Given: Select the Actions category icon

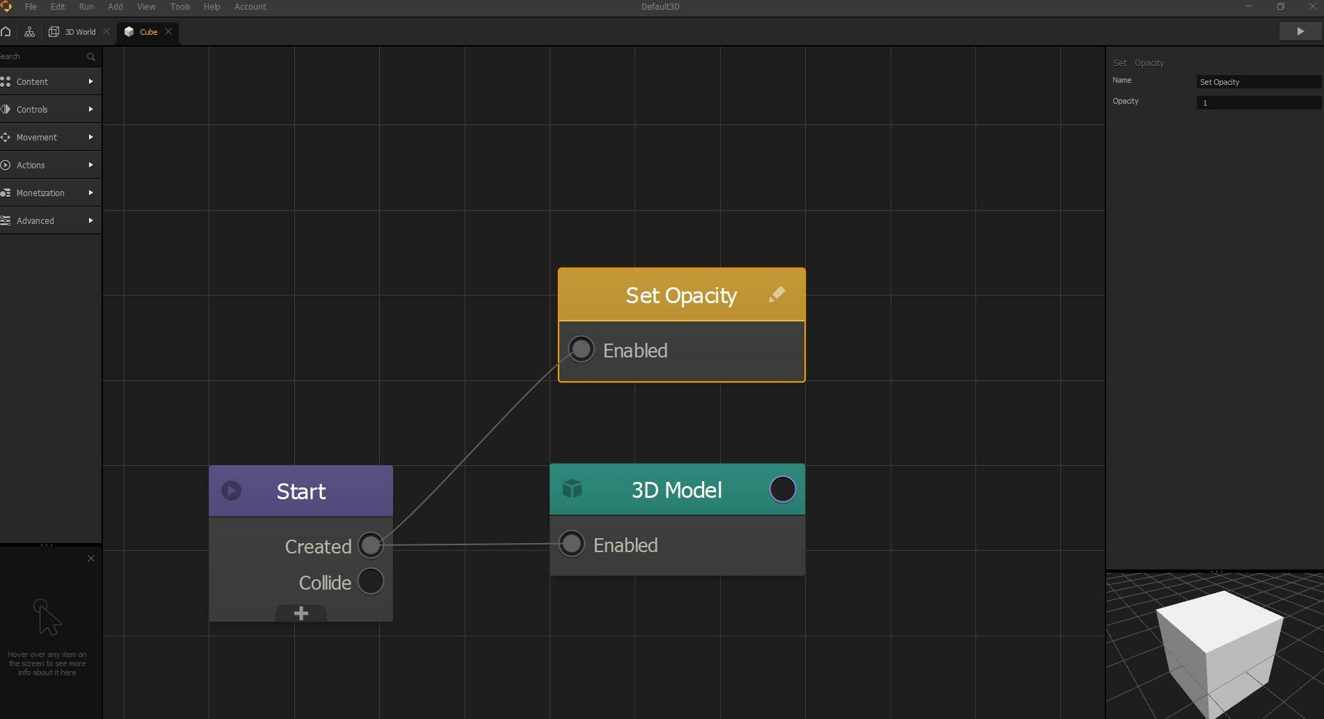Looking at the screenshot, I should pyautogui.click(x=6, y=165).
